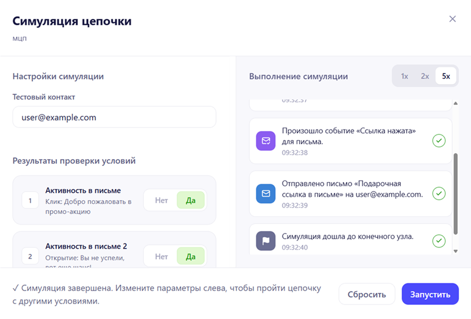Click the timestamp 09:32:38
This screenshot has height=319, width=471.
(295, 153)
